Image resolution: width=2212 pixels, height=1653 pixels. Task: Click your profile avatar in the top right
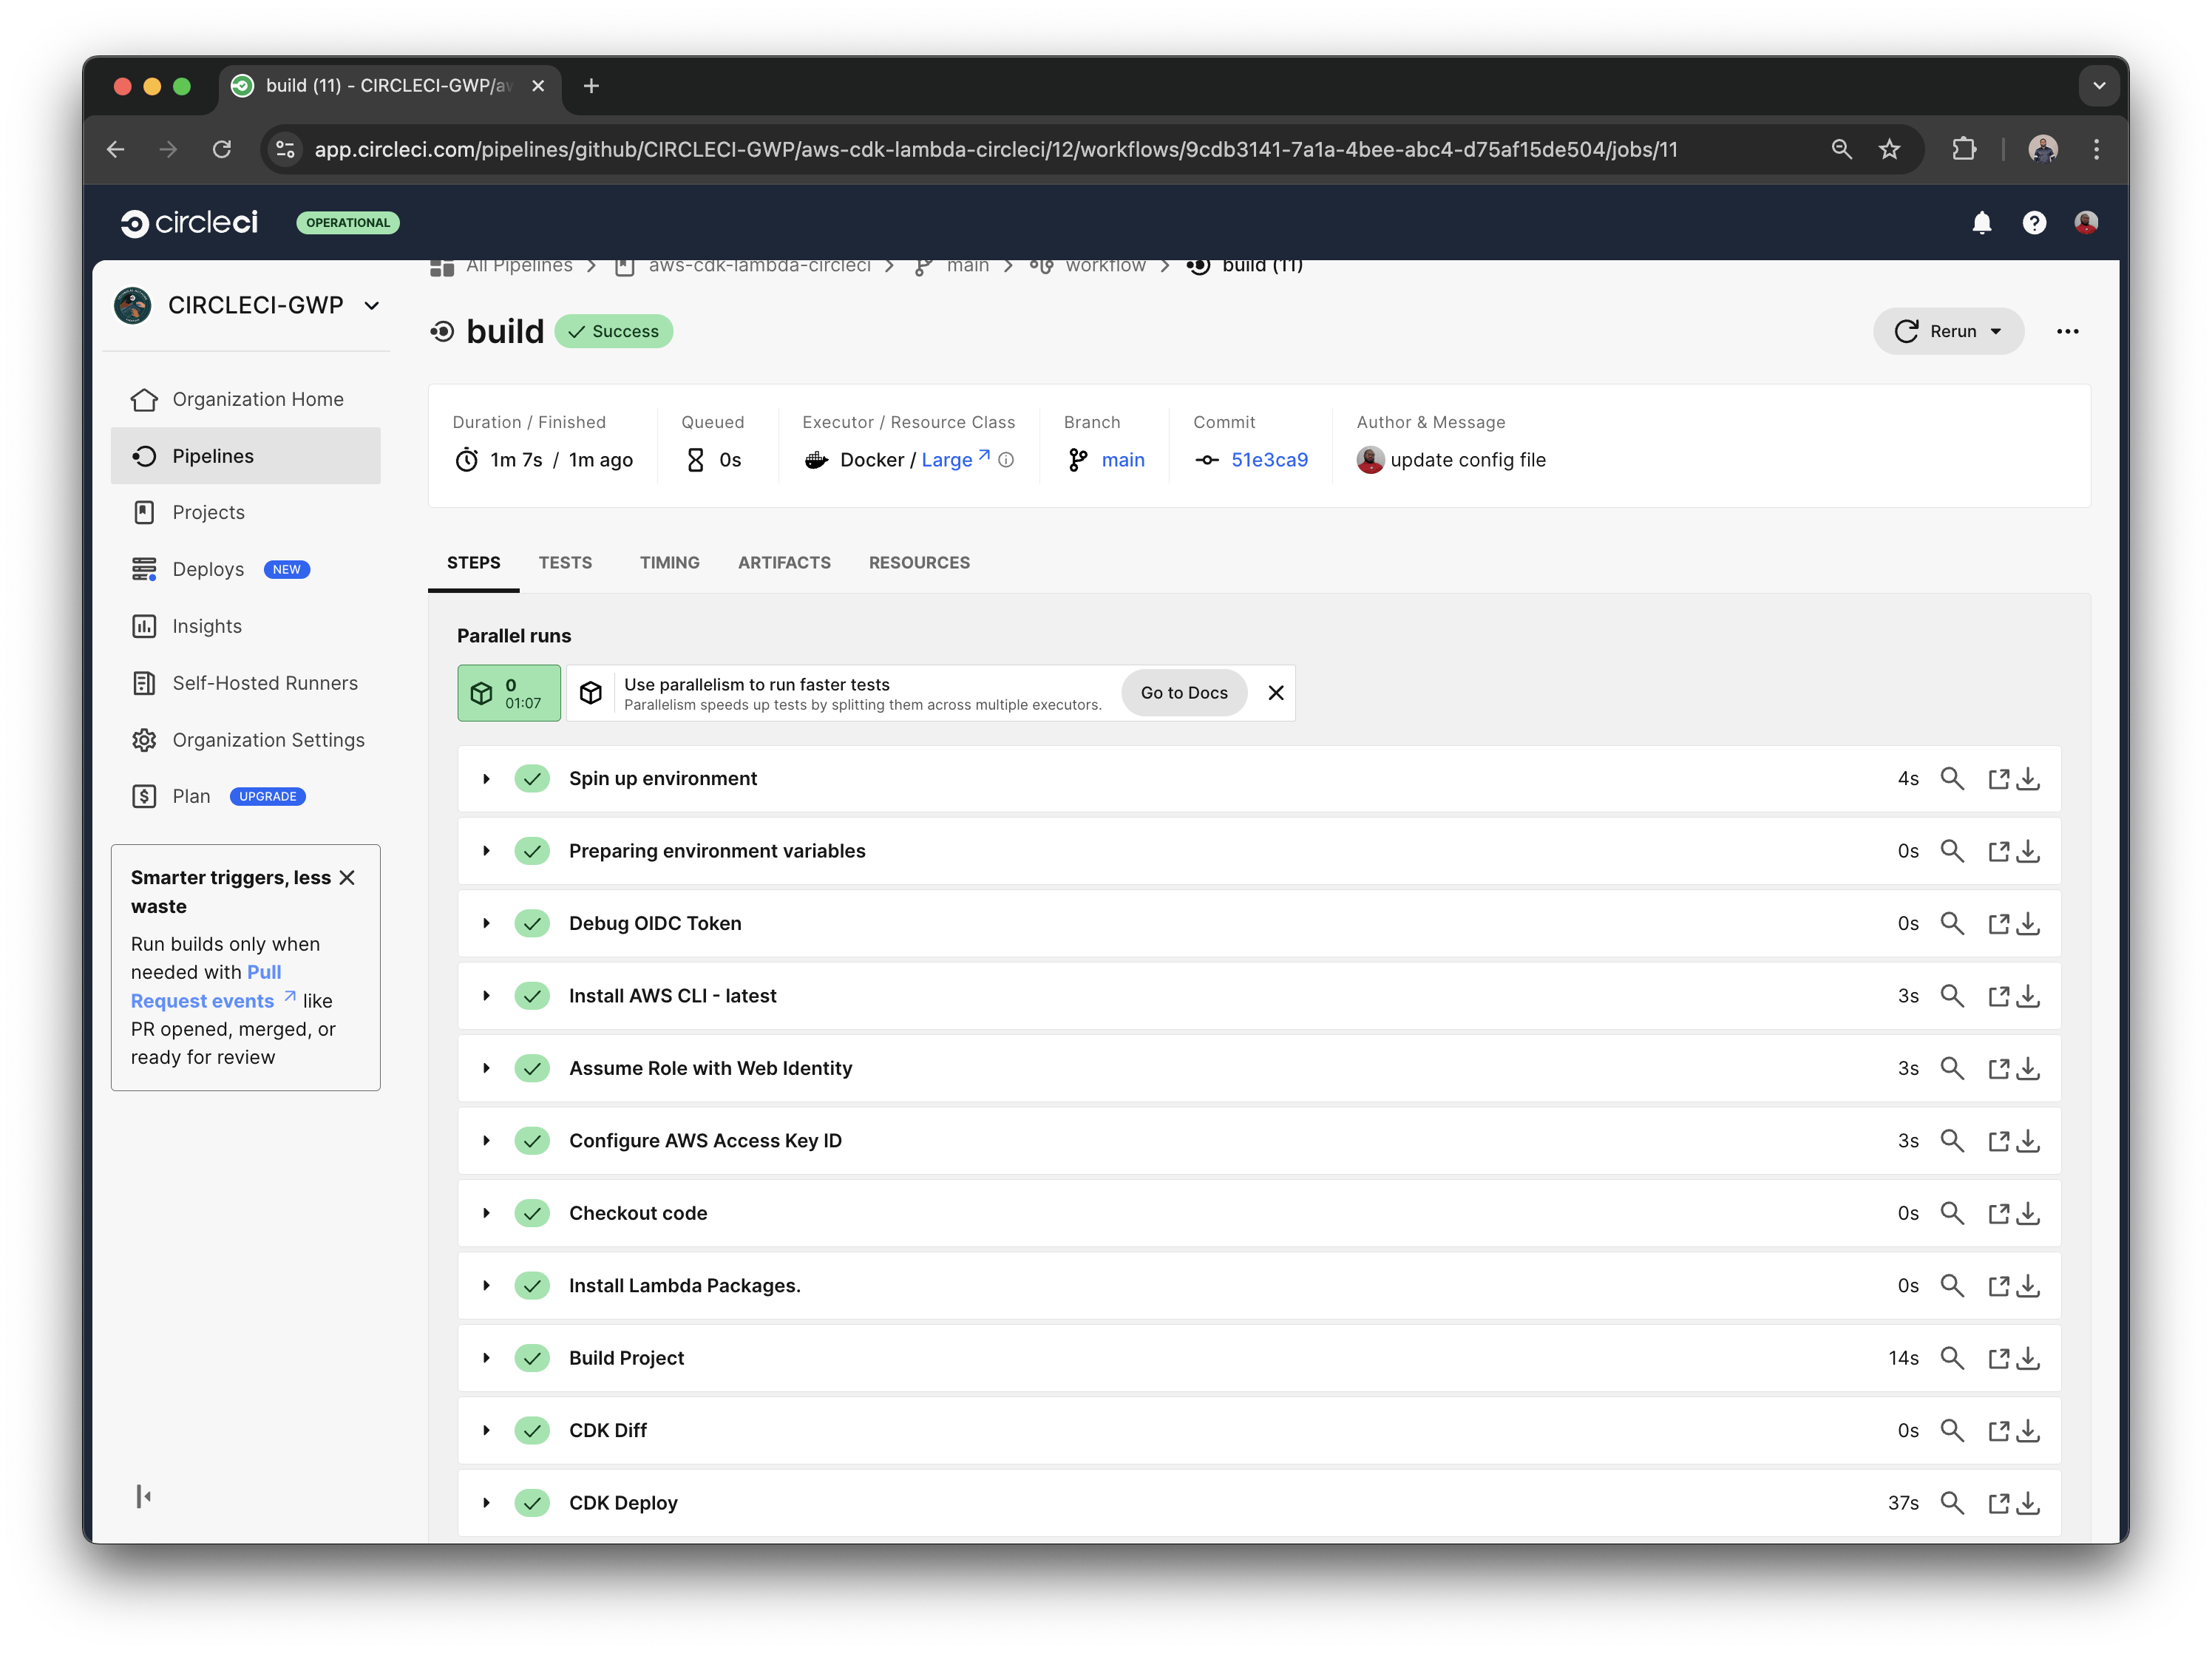(x=2087, y=223)
